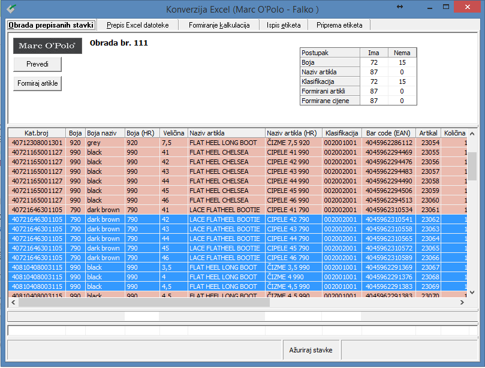Click the Artikal column header
The image size is (485, 368).
tap(429, 133)
